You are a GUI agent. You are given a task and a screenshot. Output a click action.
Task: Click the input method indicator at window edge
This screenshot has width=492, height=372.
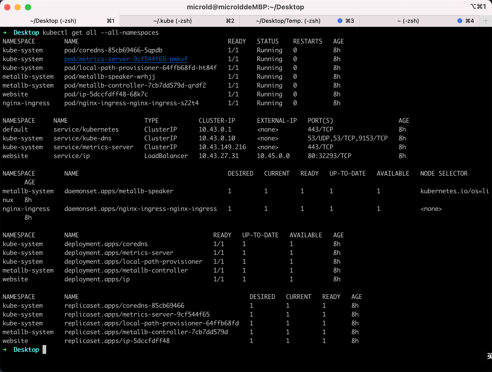(x=489, y=356)
